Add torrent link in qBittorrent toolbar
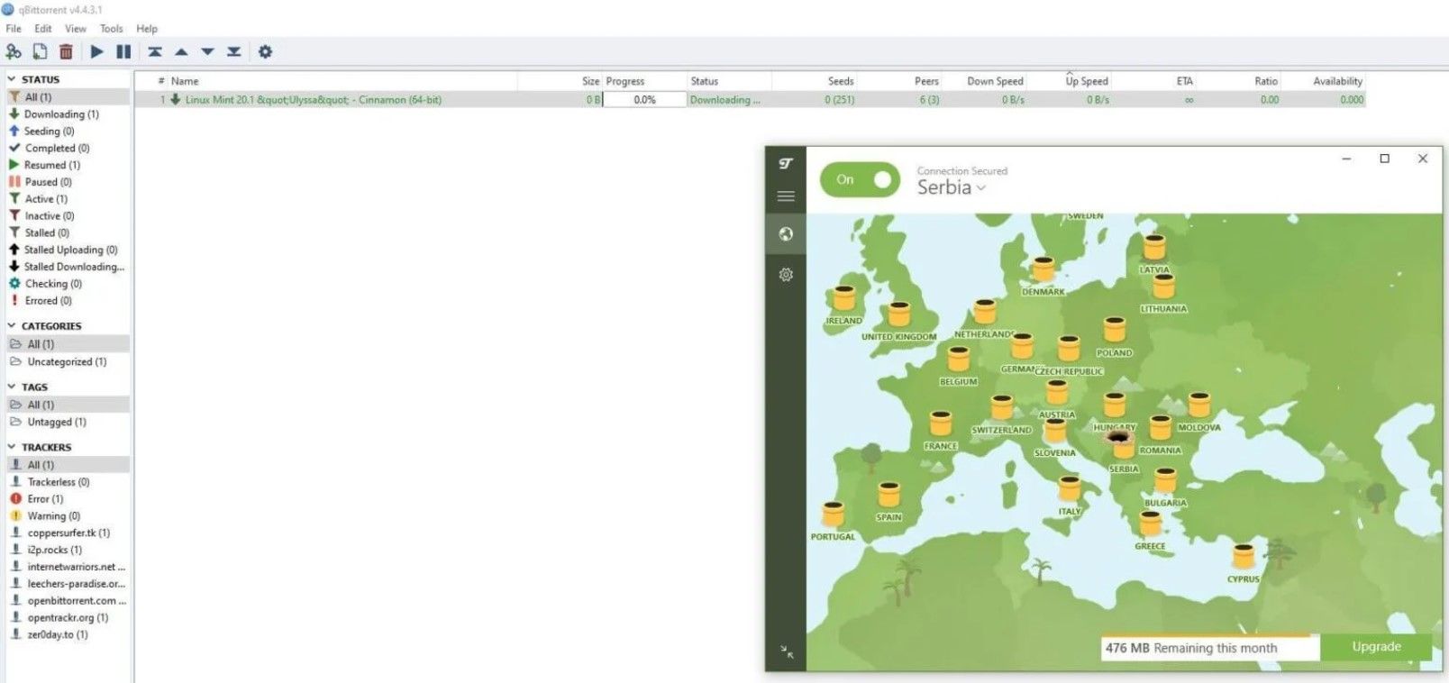The image size is (1449, 683). 14,51
